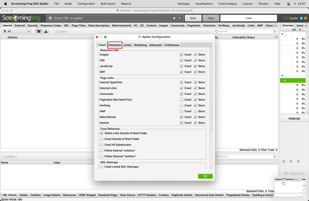Open the Visualisations menu
Image resolution: width=309 pixels, height=201 pixels.
coord(204,4)
